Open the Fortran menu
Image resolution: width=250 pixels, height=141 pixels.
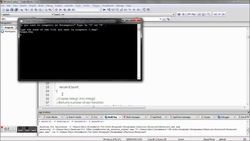pyautogui.click(x=58, y=5)
